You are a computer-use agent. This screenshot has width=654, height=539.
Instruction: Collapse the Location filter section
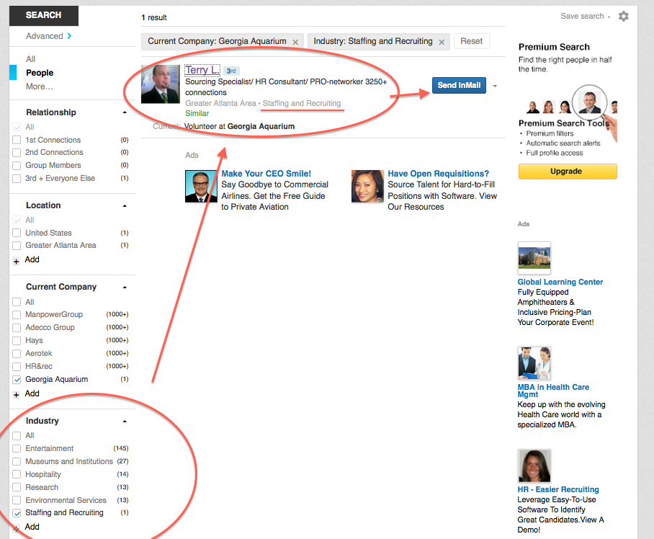coord(125,205)
